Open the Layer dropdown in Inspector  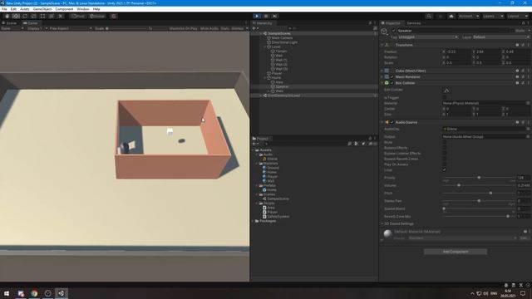click(x=500, y=37)
